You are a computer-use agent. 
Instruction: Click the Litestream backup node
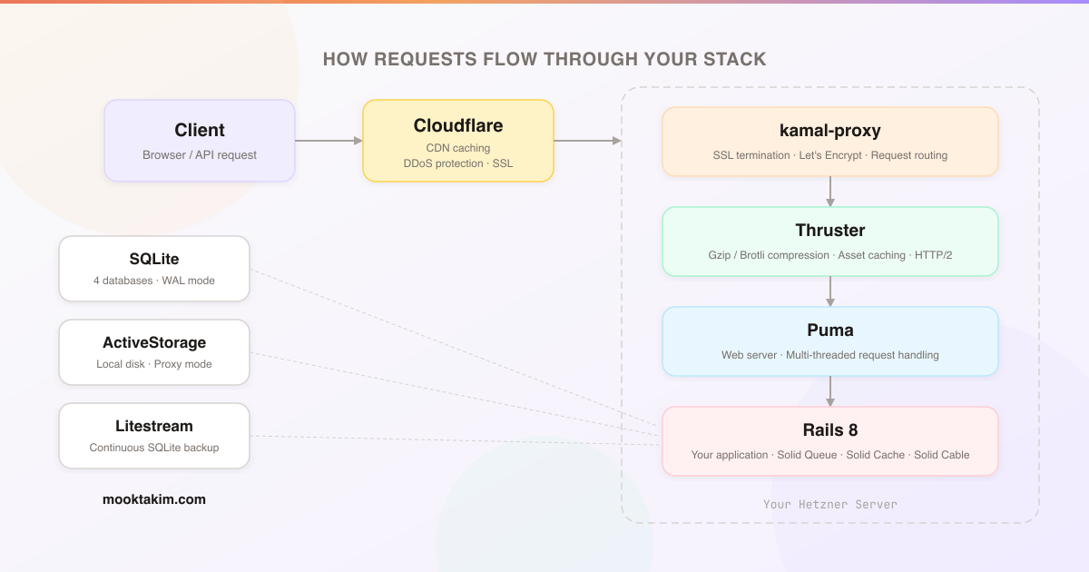pos(153,435)
